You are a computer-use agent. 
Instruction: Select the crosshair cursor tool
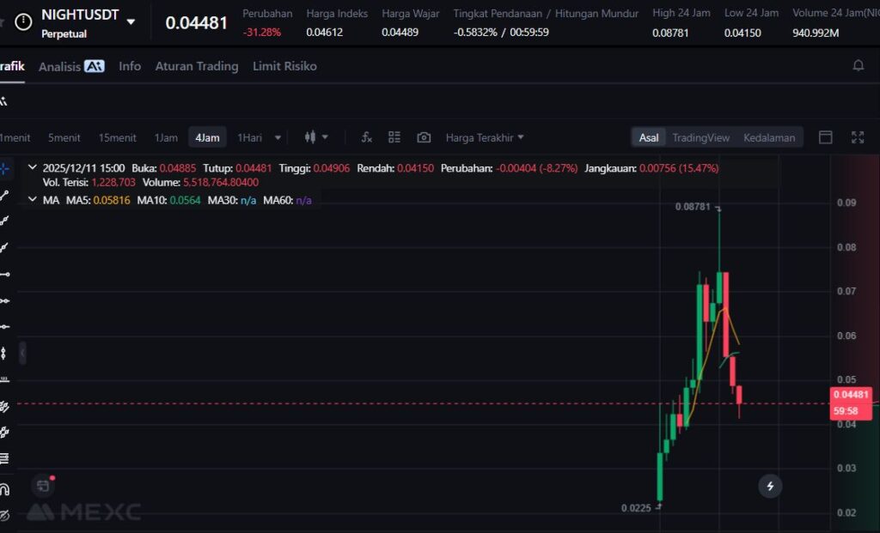coord(4,169)
